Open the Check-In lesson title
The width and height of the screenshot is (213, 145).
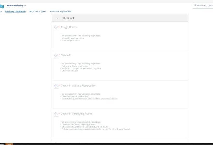66,55
